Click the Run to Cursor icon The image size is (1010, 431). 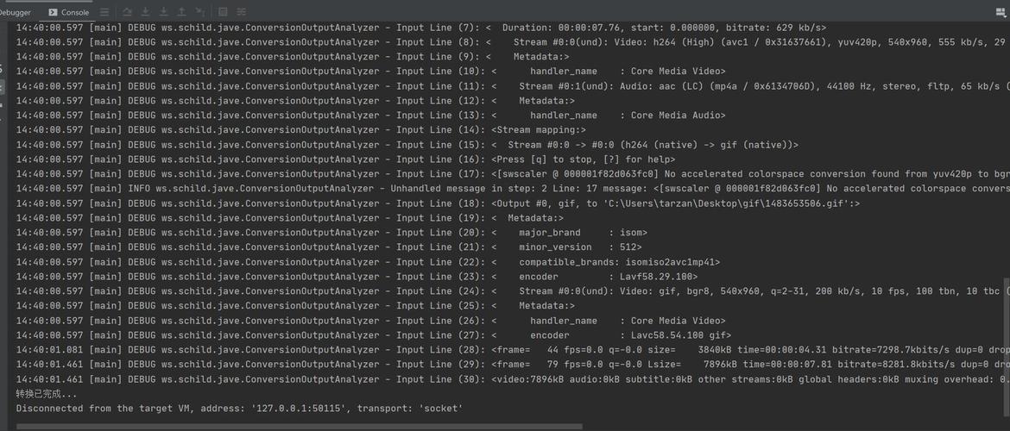point(200,12)
